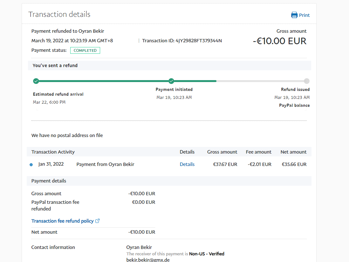The width and height of the screenshot is (349, 262).
Task: Open the Transaction fee refund policy link
Action: tap(62, 221)
